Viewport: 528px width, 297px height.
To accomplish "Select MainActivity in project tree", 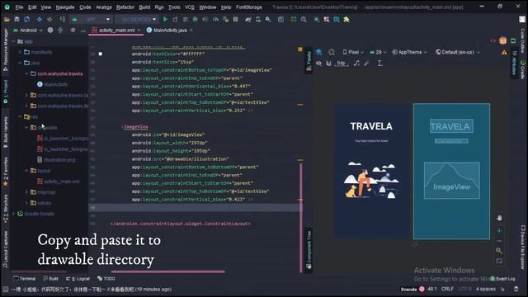I will [53, 84].
